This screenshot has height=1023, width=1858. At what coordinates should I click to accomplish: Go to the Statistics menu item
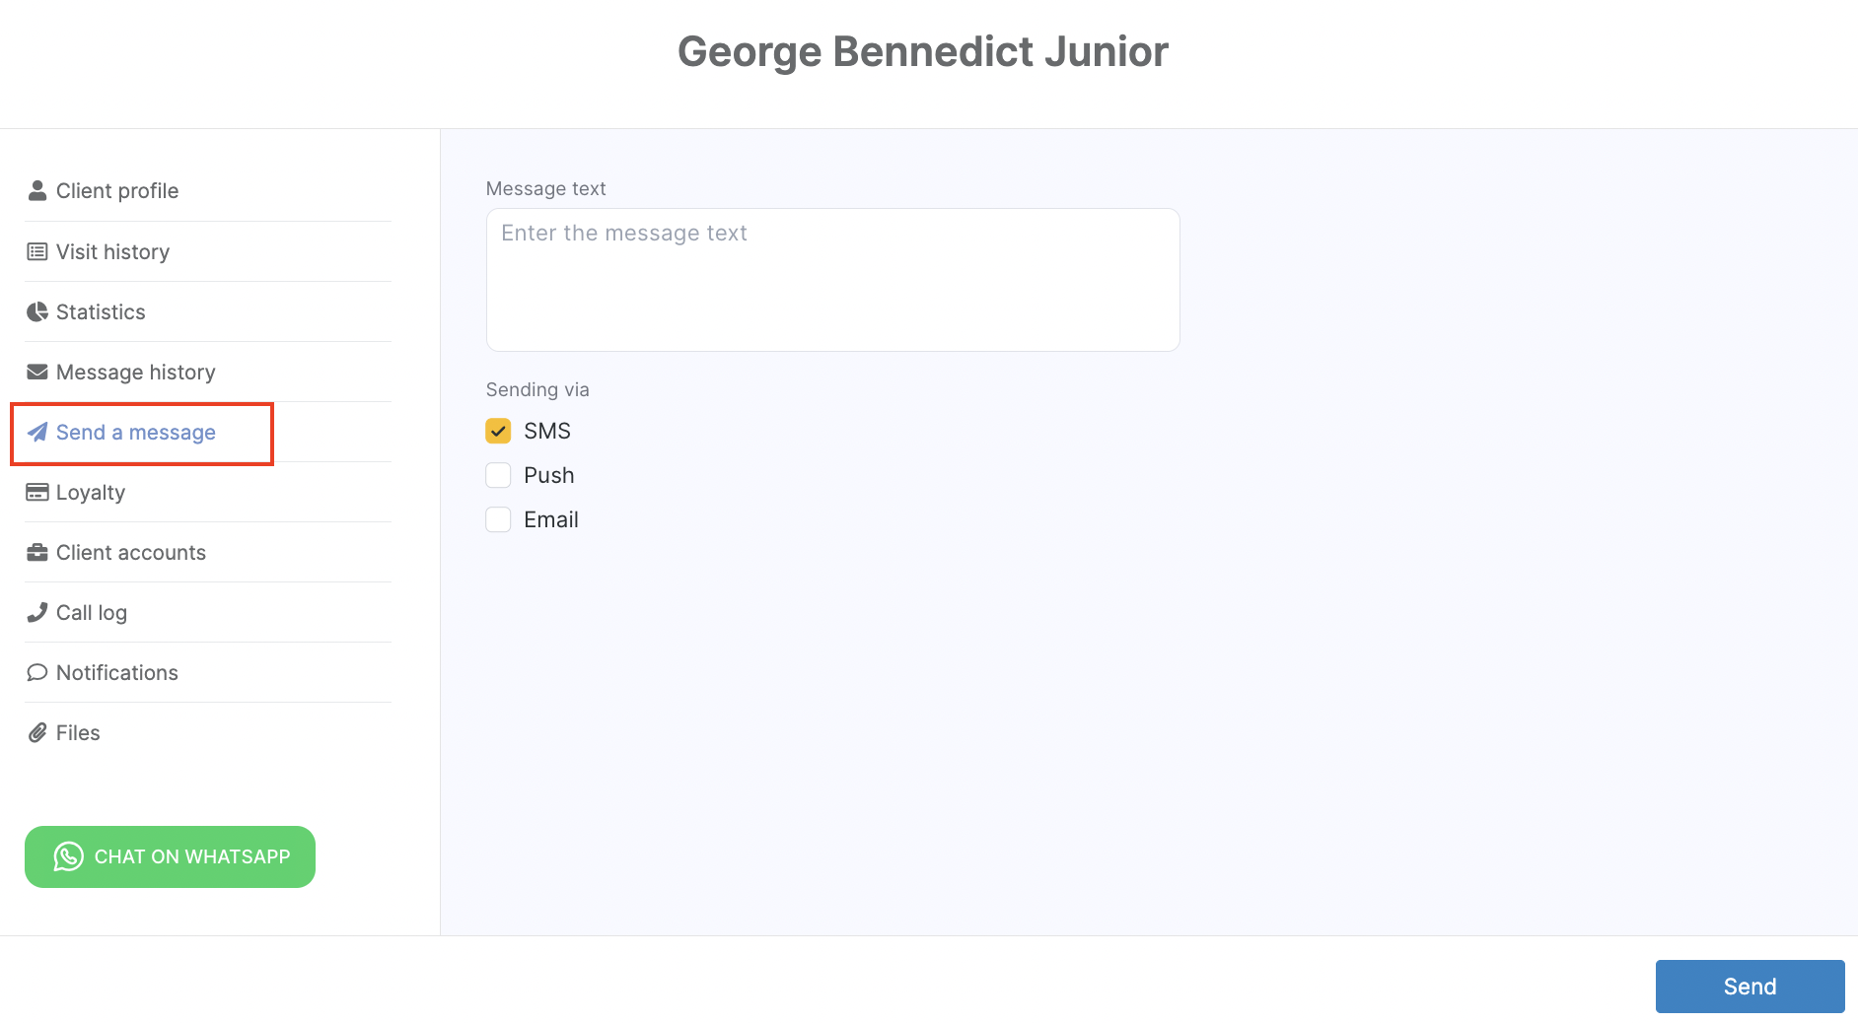click(x=101, y=312)
